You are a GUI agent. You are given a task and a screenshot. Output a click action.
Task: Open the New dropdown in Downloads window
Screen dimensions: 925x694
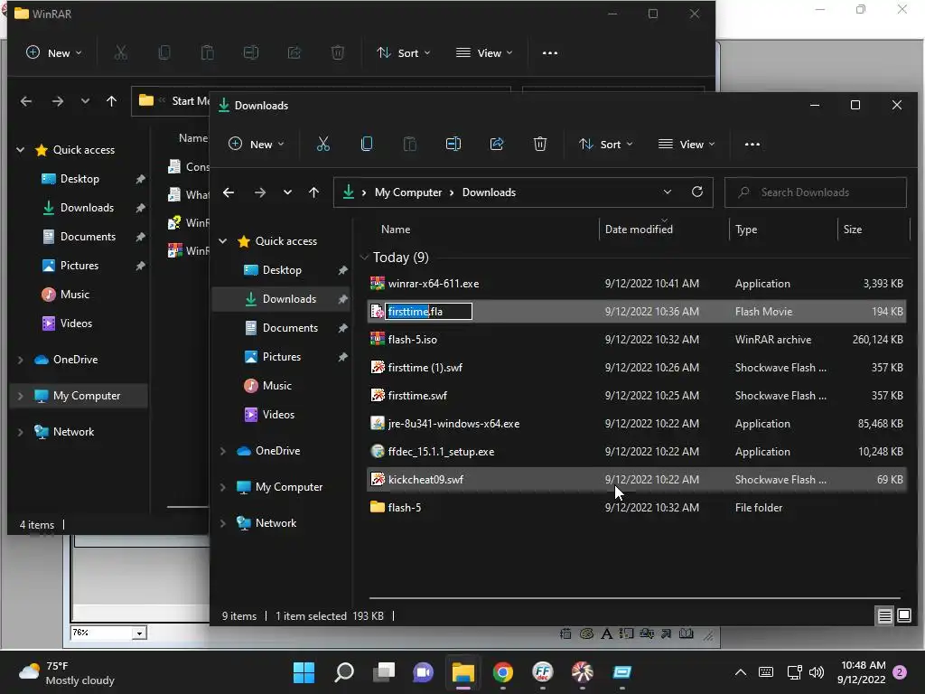tap(256, 144)
